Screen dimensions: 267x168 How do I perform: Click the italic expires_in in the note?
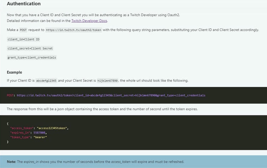pos(31,162)
